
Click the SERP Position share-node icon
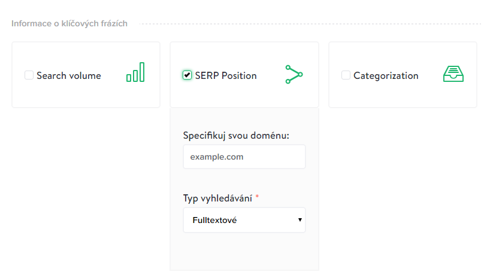(x=294, y=75)
